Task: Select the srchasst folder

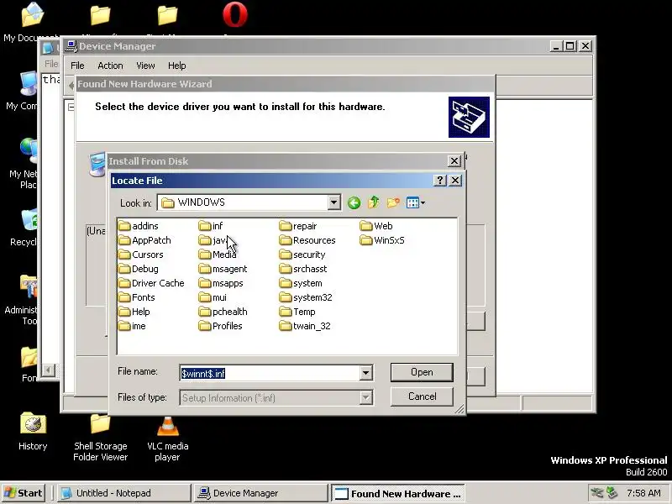Action: pyautogui.click(x=303, y=269)
